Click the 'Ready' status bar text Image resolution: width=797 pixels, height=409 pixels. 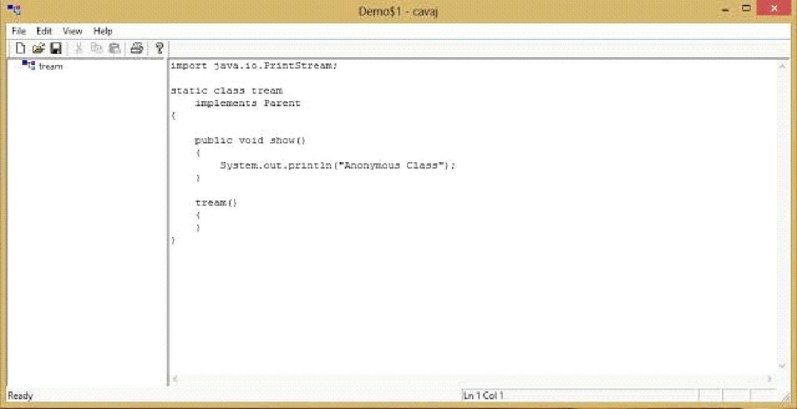point(21,395)
